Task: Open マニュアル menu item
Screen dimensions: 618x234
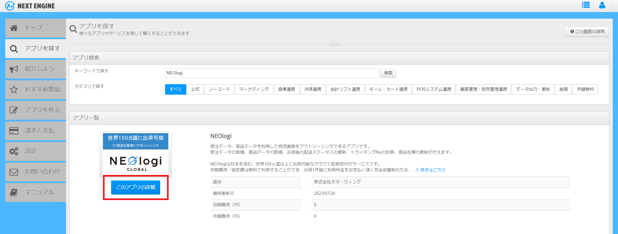Action: (36, 193)
